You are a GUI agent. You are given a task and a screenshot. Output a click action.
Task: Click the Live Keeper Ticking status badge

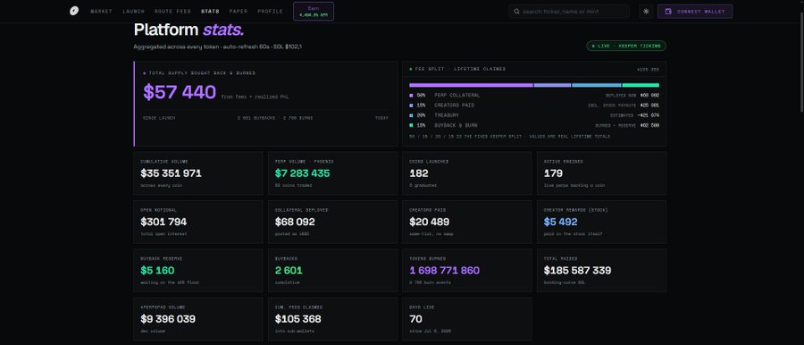tap(626, 46)
